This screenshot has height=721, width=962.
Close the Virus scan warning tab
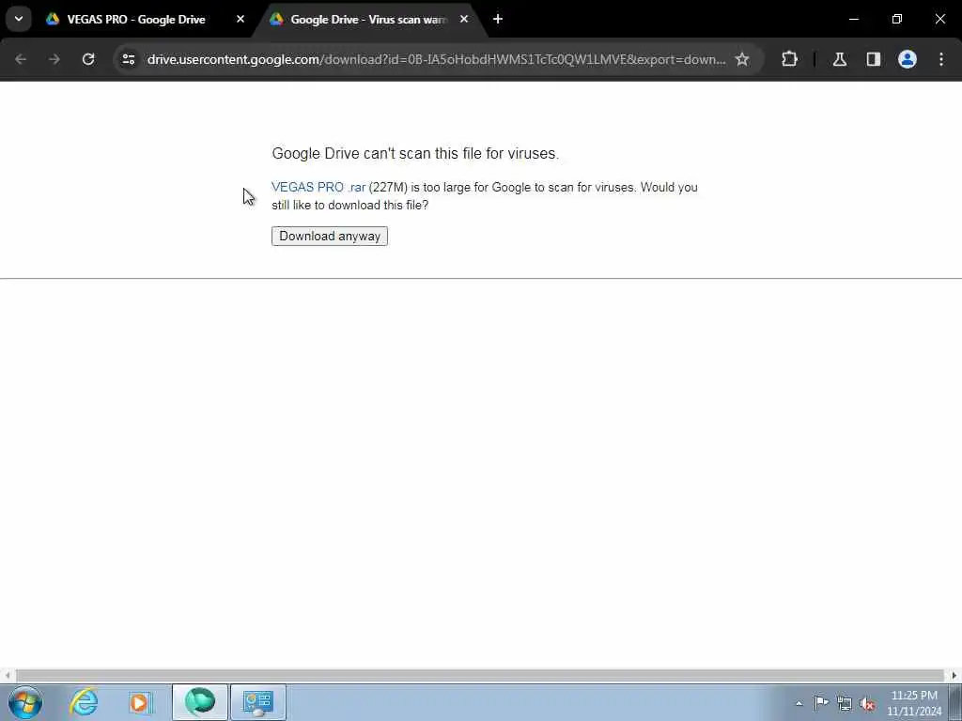pyautogui.click(x=464, y=19)
